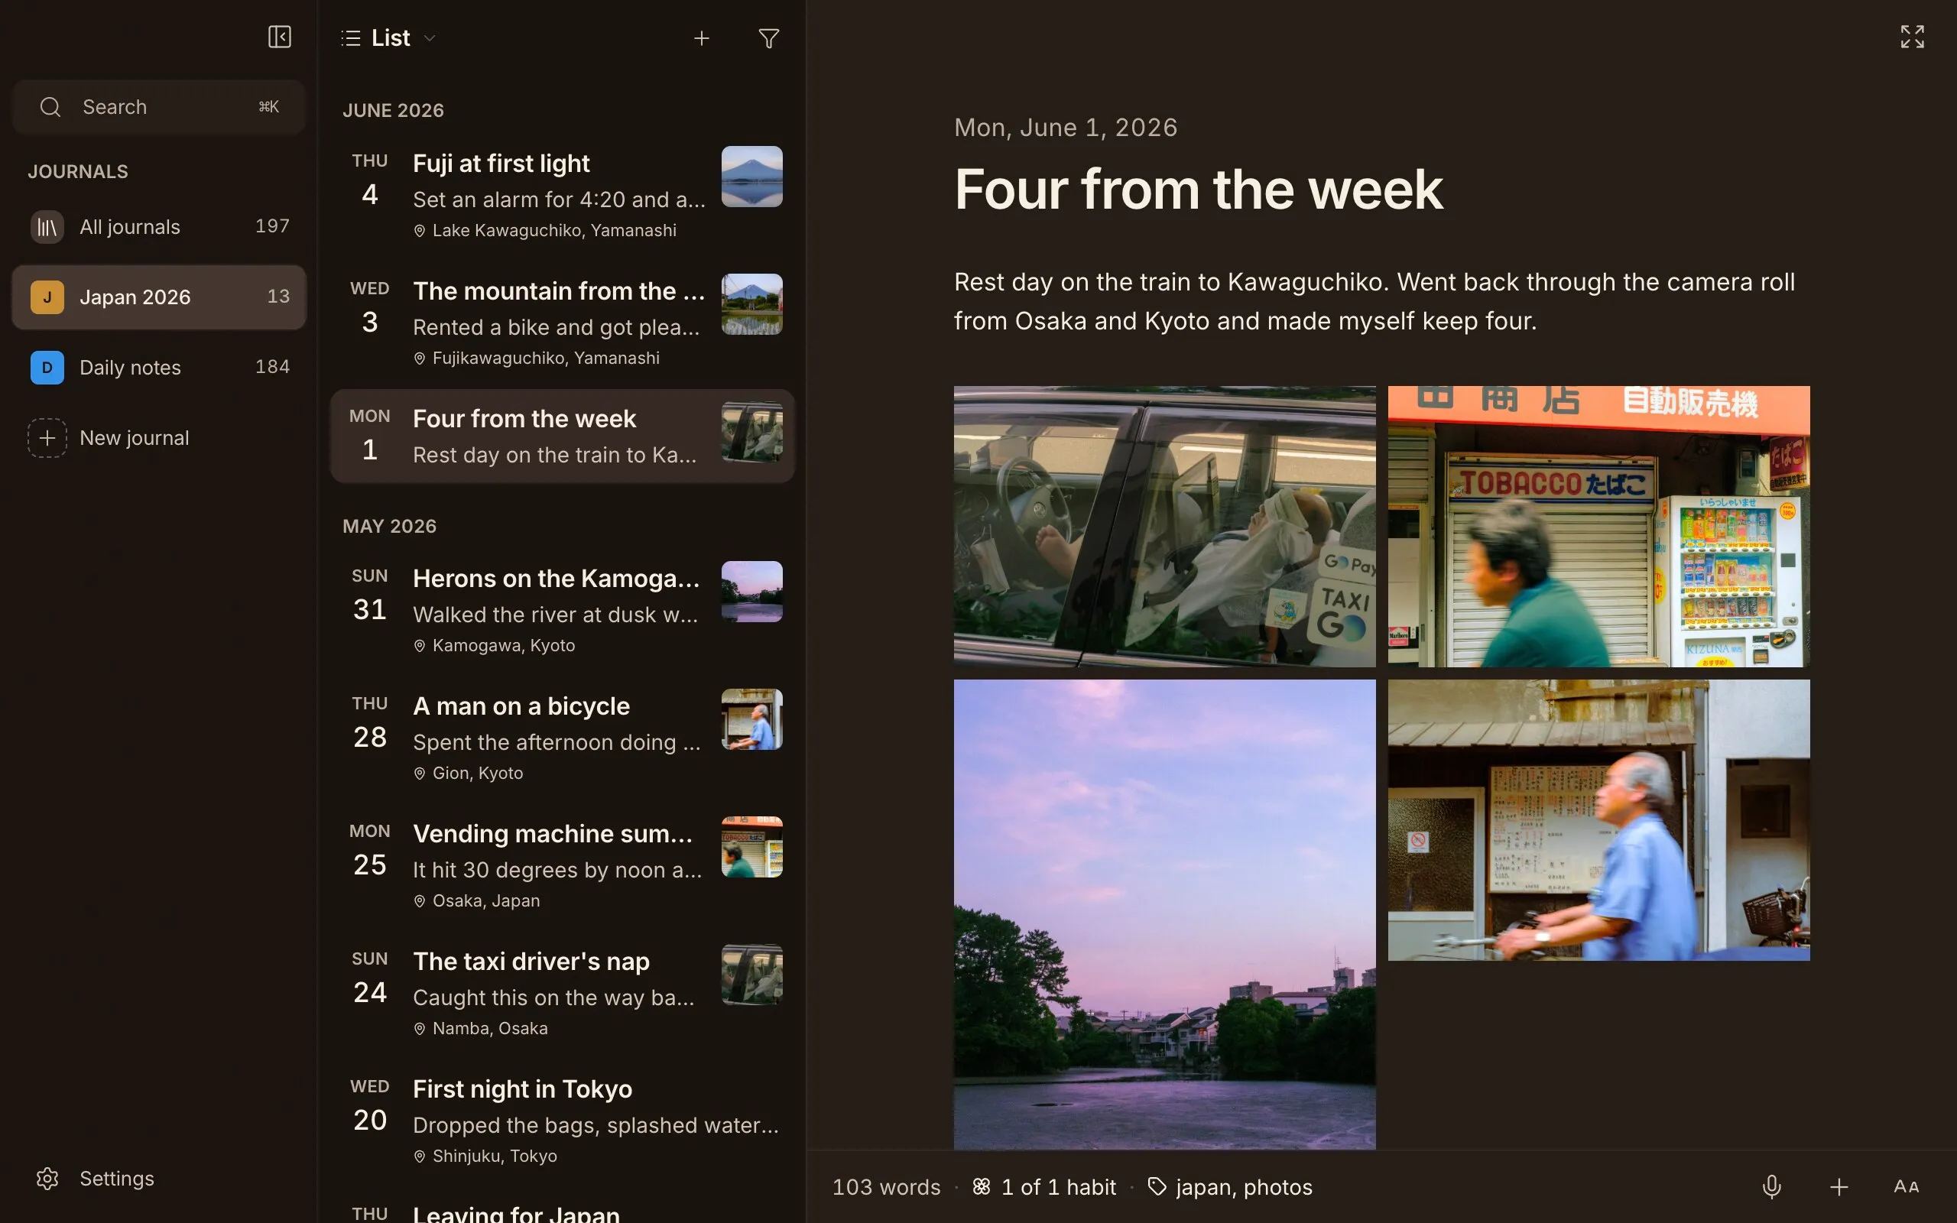Click the orange J journal badge

click(47, 297)
